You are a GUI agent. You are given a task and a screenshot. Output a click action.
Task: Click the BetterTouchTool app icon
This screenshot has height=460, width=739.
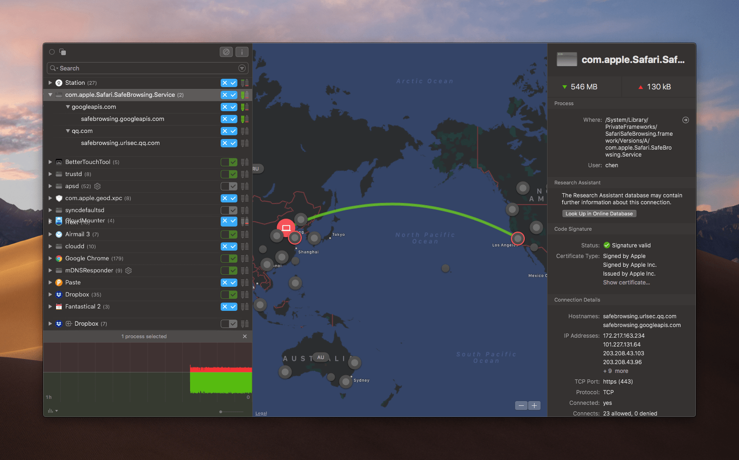coord(59,162)
